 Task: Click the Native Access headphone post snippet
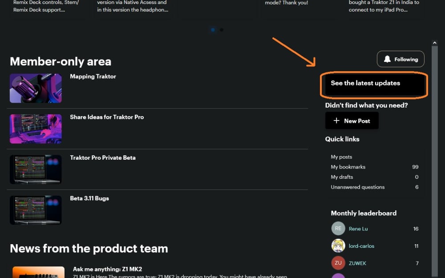coord(133,6)
